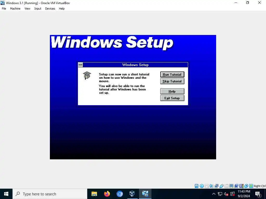The height and width of the screenshot is (199, 266).
Task: Open VirtualBox Manager taskbar icon
Action: pyautogui.click(x=132, y=194)
